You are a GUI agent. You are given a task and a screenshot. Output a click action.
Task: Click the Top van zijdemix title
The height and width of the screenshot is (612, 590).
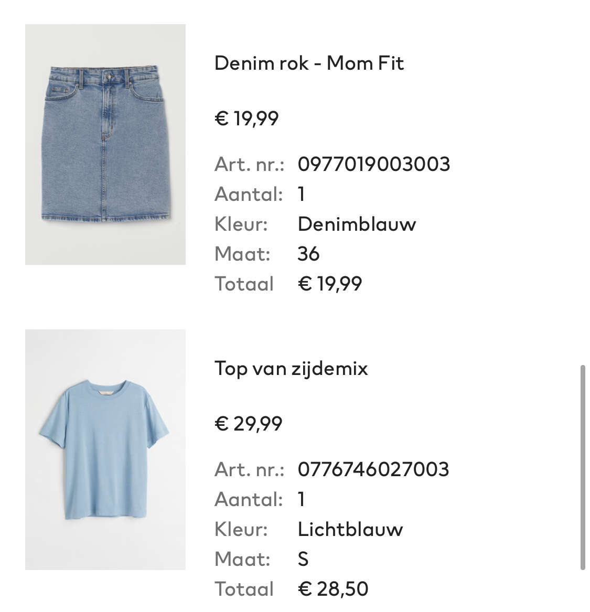[291, 369]
